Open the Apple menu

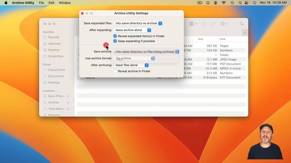[6, 3]
